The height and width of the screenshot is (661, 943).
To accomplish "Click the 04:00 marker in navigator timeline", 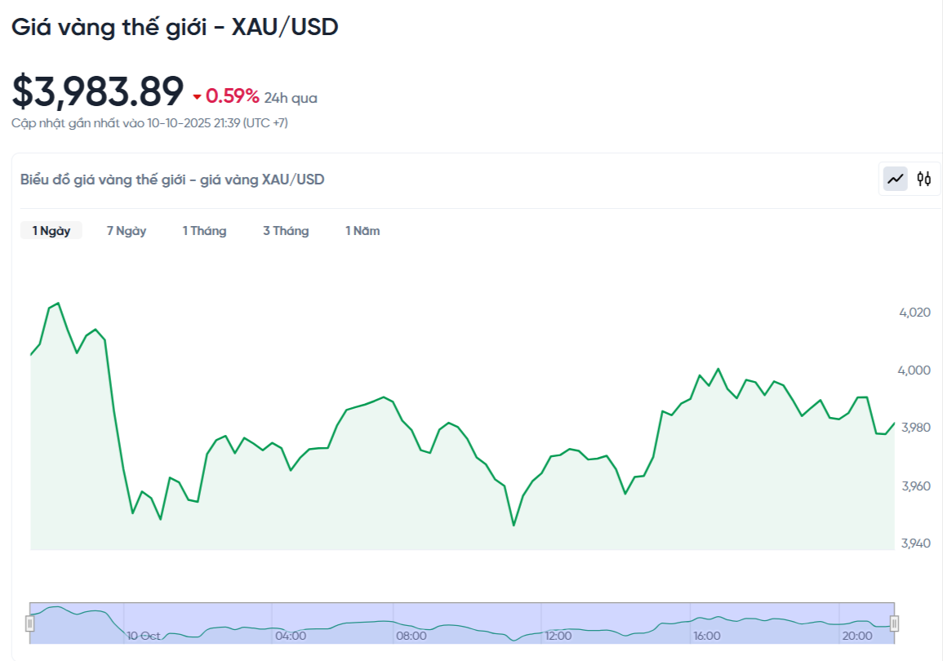I will coord(291,636).
